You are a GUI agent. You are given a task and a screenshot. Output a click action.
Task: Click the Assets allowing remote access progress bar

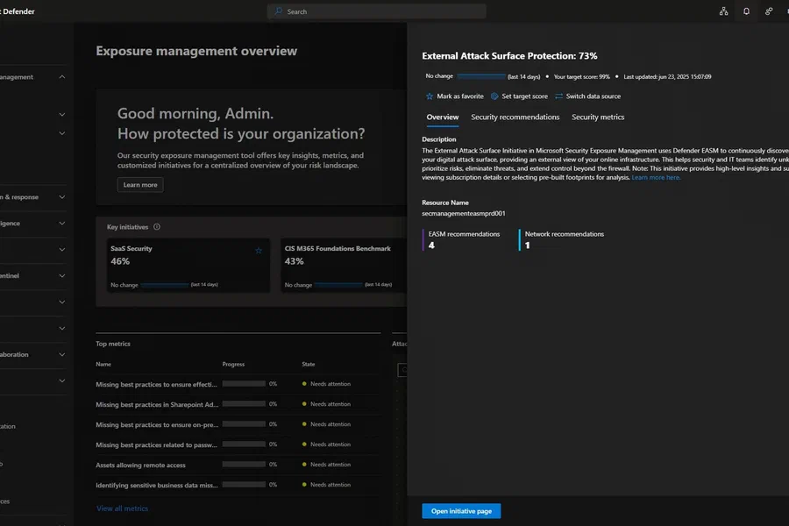244,465
